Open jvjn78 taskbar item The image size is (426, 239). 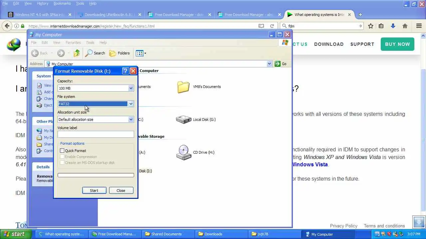click(274, 234)
